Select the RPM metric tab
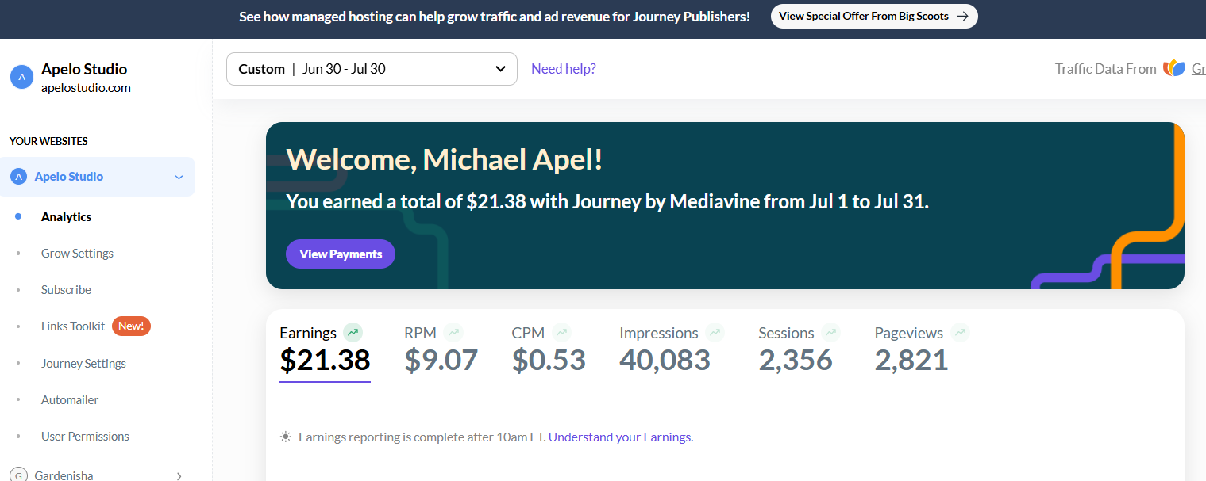Image resolution: width=1206 pixels, height=481 pixels. (x=441, y=349)
